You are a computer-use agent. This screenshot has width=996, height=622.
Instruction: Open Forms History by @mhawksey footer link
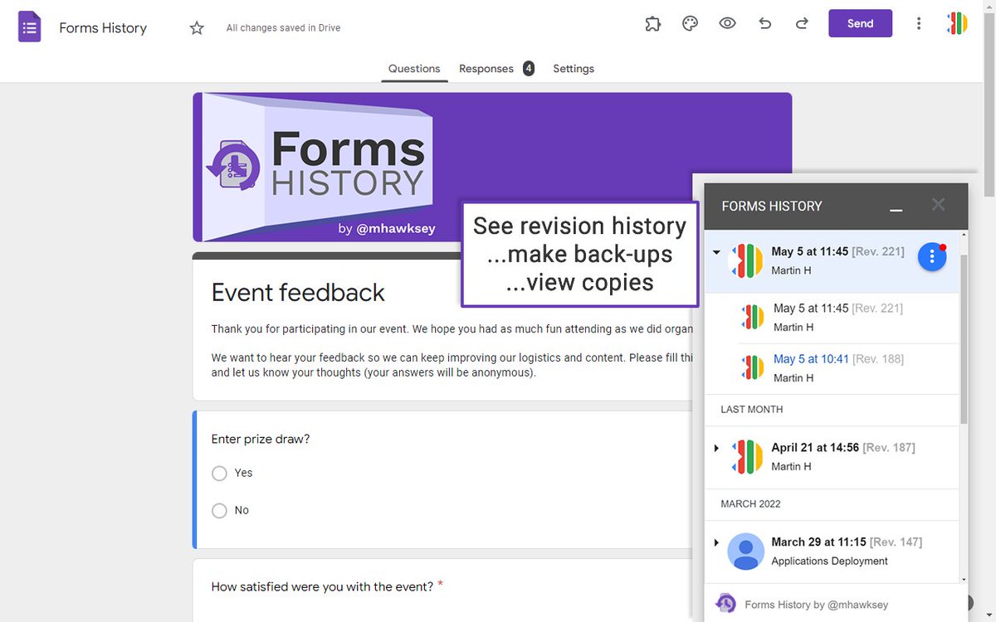point(816,605)
